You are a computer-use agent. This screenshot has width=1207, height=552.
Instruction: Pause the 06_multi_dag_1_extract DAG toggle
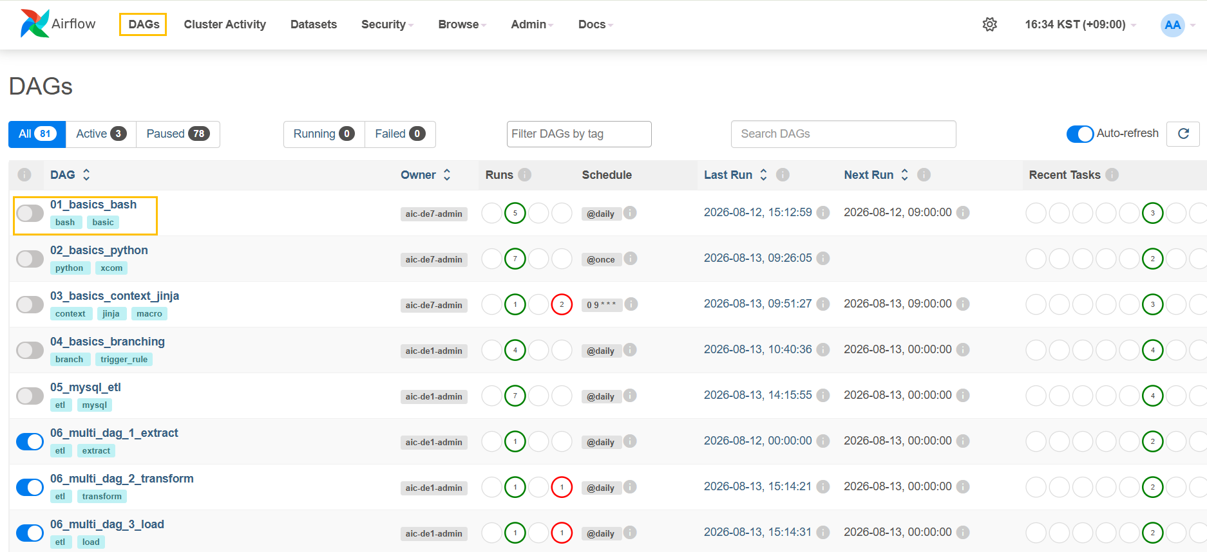(30, 441)
